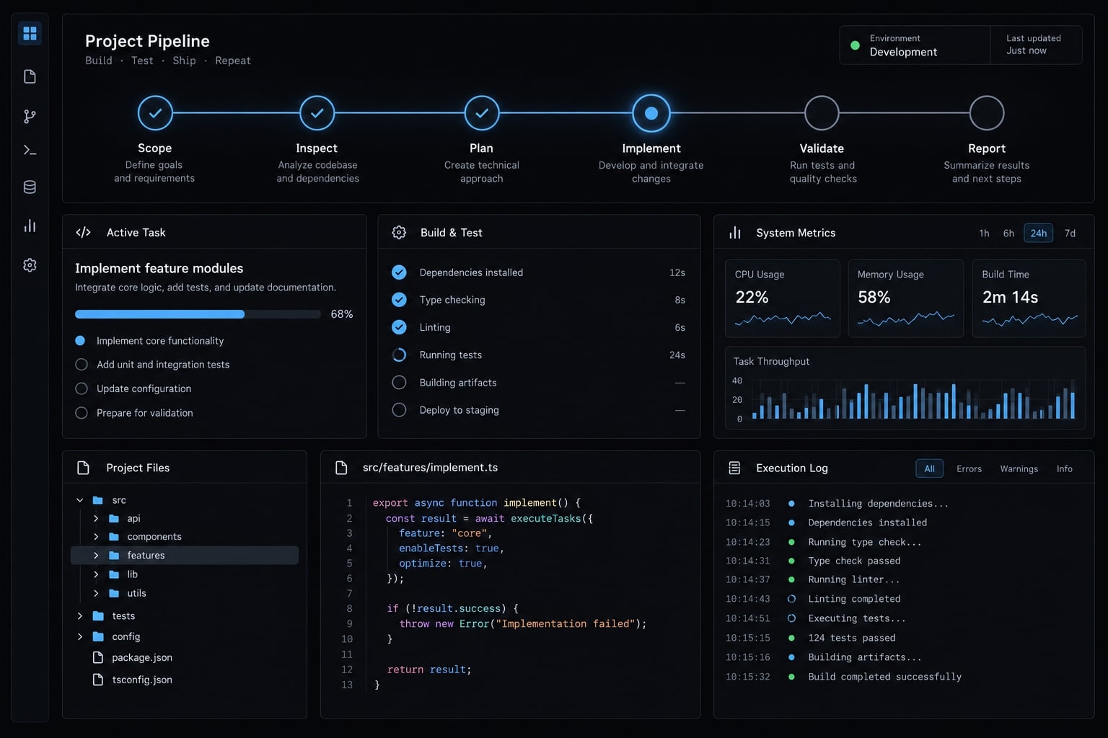This screenshot has height=738, width=1108.
Task: Click the Report pipeline step circle
Action: (987, 113)
